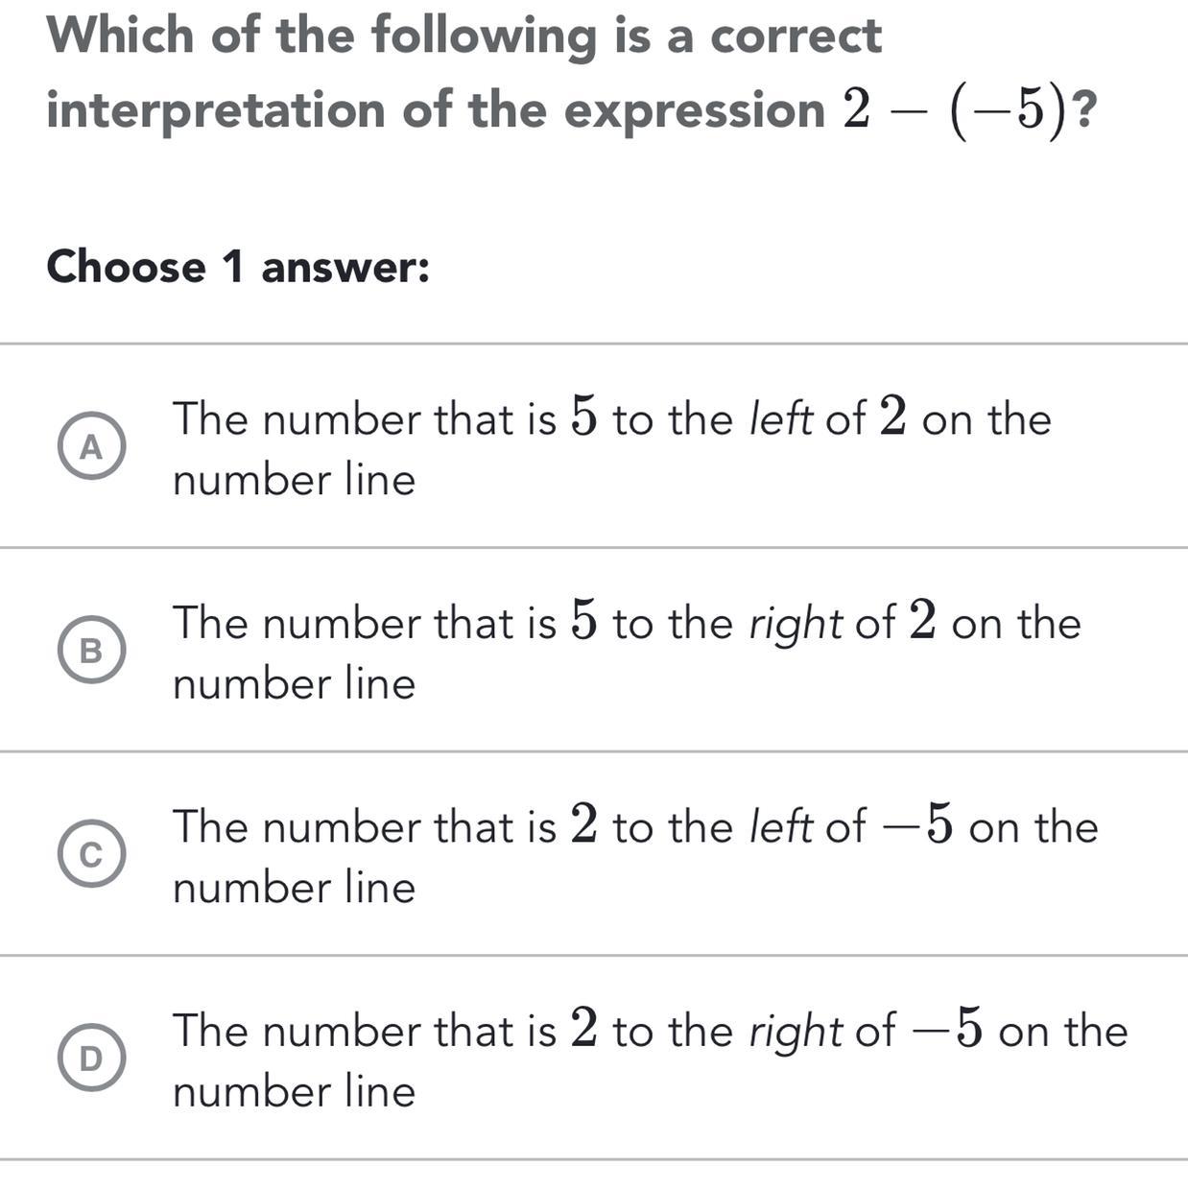Click the italic word 'left' in option A
This screenshot has width=1188, height=1190.
780,419
